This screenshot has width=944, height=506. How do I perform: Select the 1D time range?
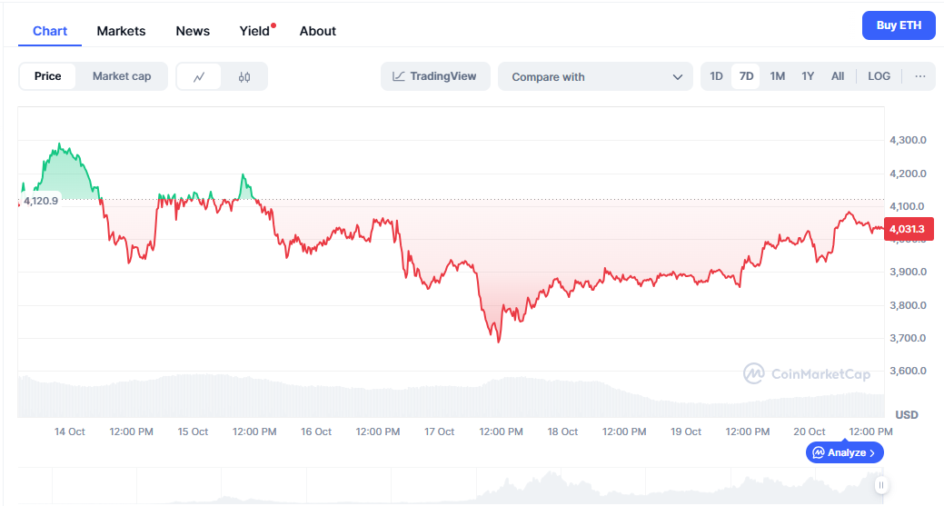tap(716, 76)
